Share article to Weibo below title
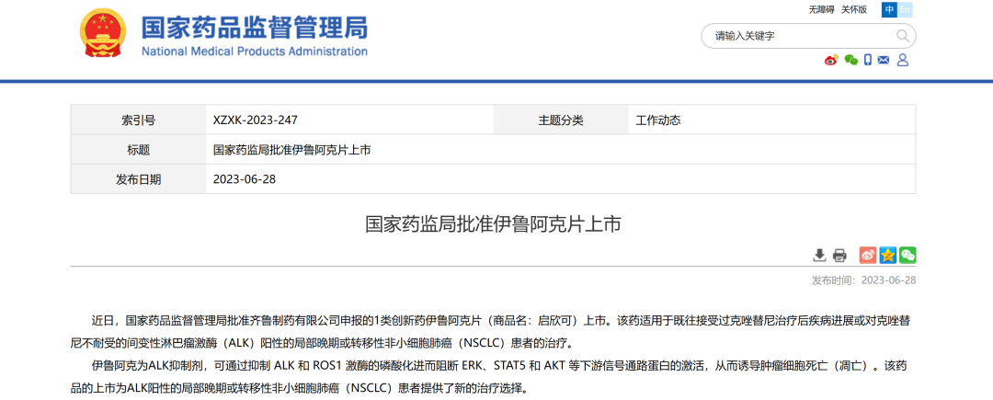Image resolution: width=993 pixels, height=400 pixels. (868, 255)
